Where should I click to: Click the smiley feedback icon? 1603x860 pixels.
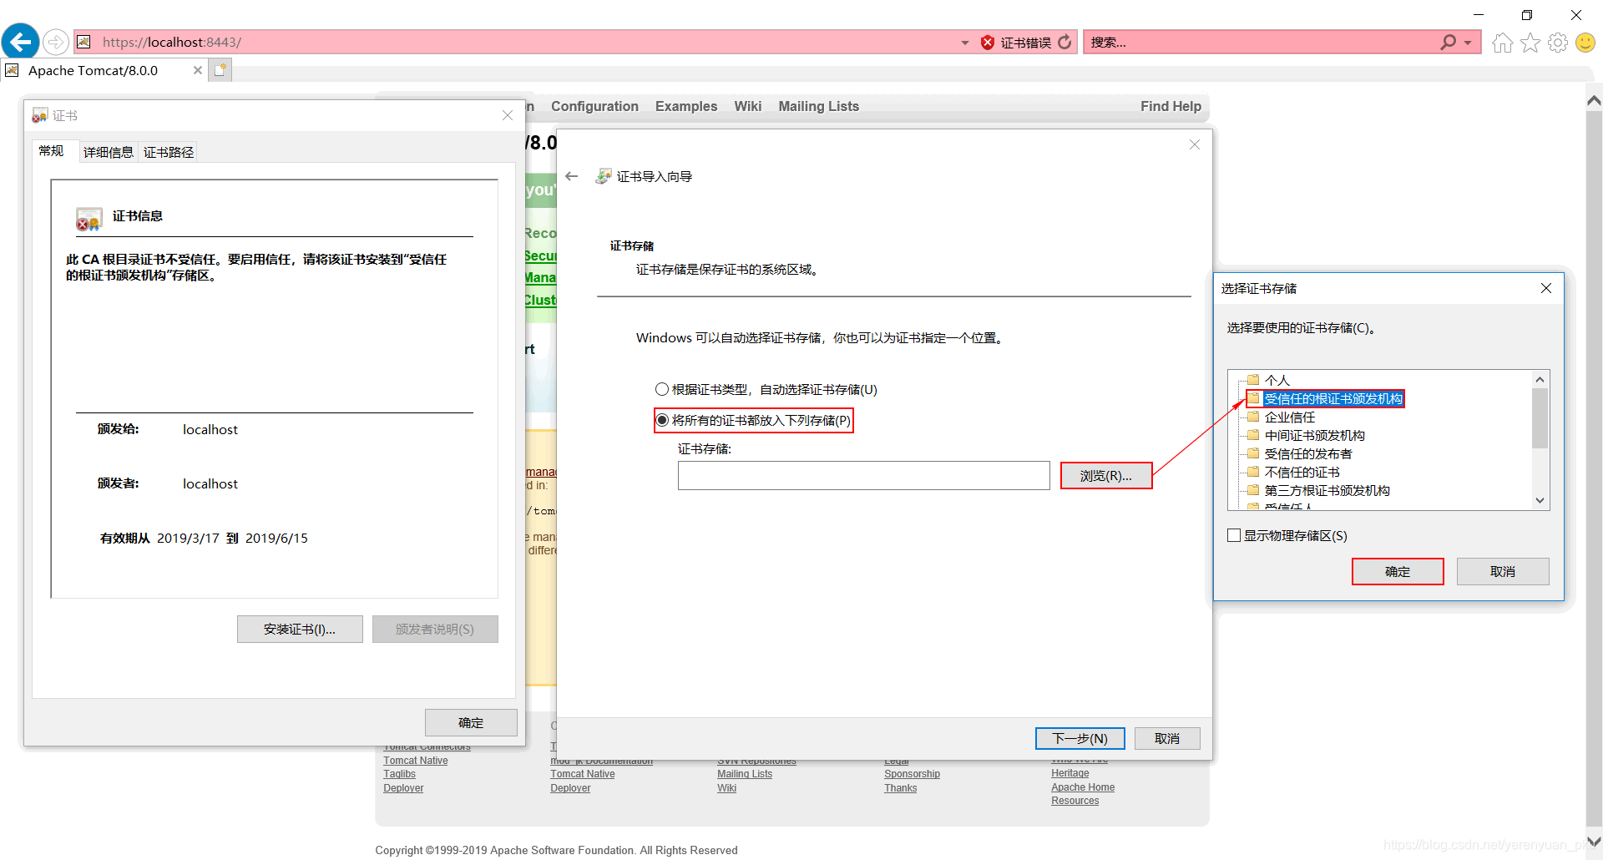1585,43
